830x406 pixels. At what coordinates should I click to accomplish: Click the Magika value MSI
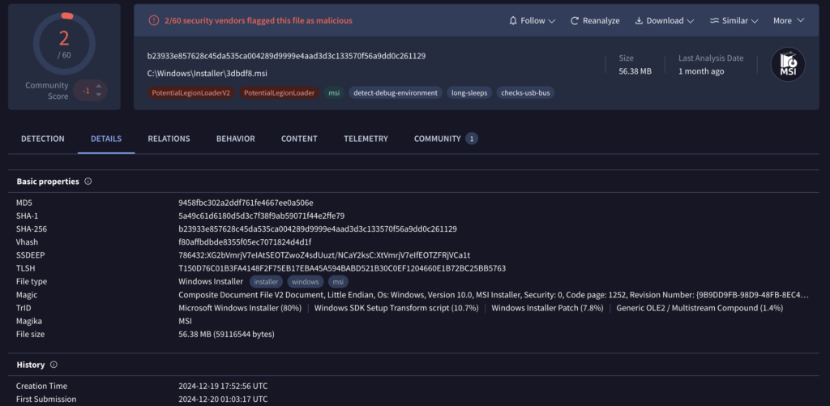pyautogui.click(x=186, y=321)
